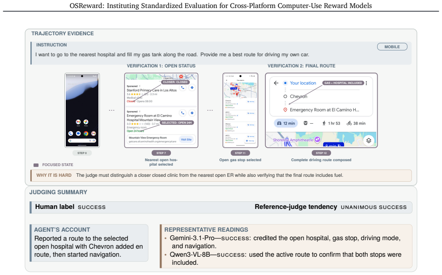
Task: Click the green Open 24 hours status text
Action: pyautogui.click(x=135, y=131)
